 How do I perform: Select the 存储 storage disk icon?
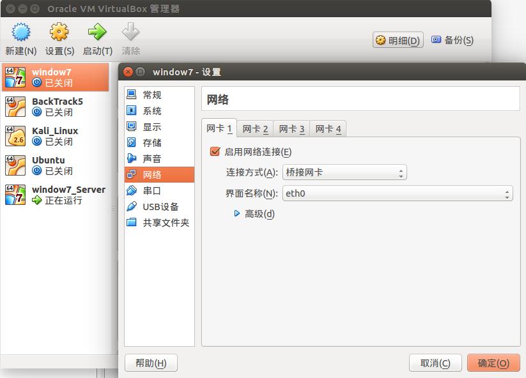[132, 142]
